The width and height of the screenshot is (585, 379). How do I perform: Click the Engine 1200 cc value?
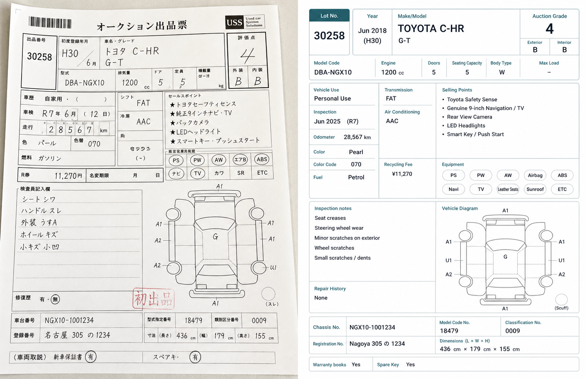pyautogui.click(x=393, y=72)
